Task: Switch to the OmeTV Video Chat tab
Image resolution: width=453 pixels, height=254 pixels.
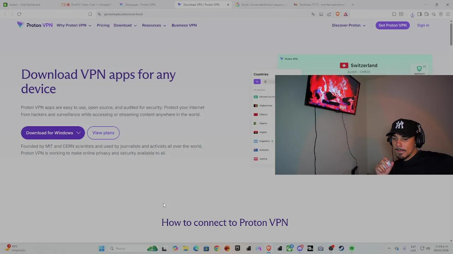Action: coord(87,5)
